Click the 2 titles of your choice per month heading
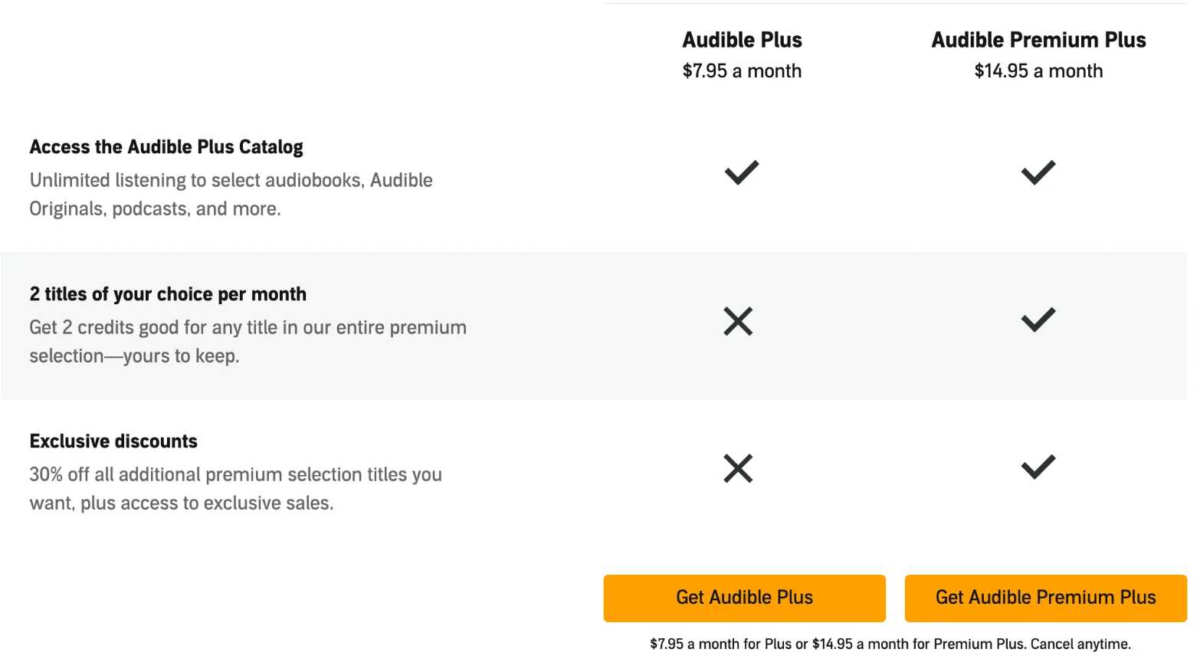Screen dimensions: 1200x659 [x=168, y=294]
